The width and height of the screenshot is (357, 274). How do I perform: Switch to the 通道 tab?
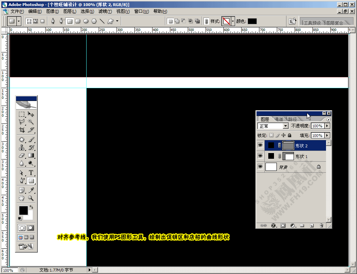tap(279, 119)
